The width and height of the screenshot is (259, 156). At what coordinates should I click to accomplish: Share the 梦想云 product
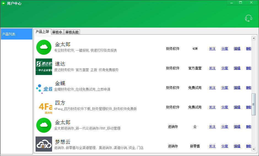tap(225, 146)
